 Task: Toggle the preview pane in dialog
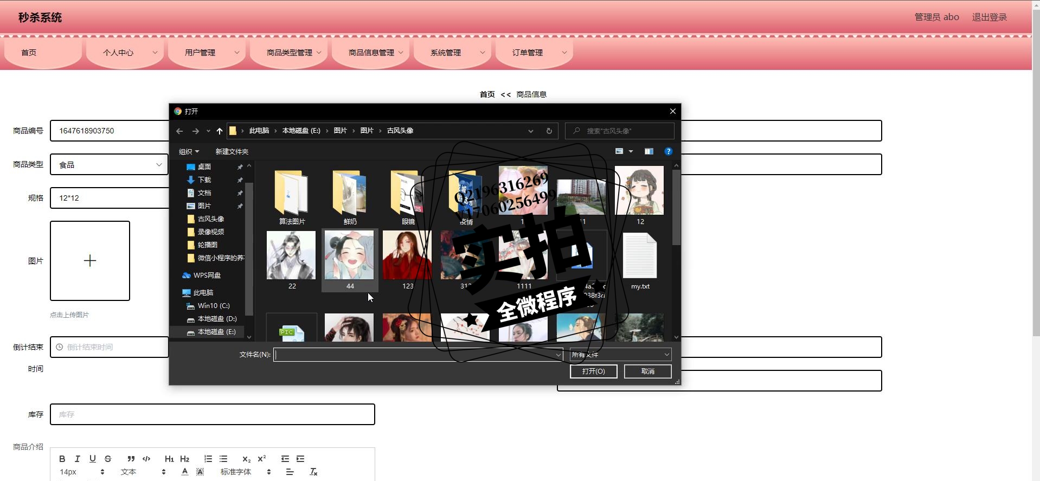(649, 151)
